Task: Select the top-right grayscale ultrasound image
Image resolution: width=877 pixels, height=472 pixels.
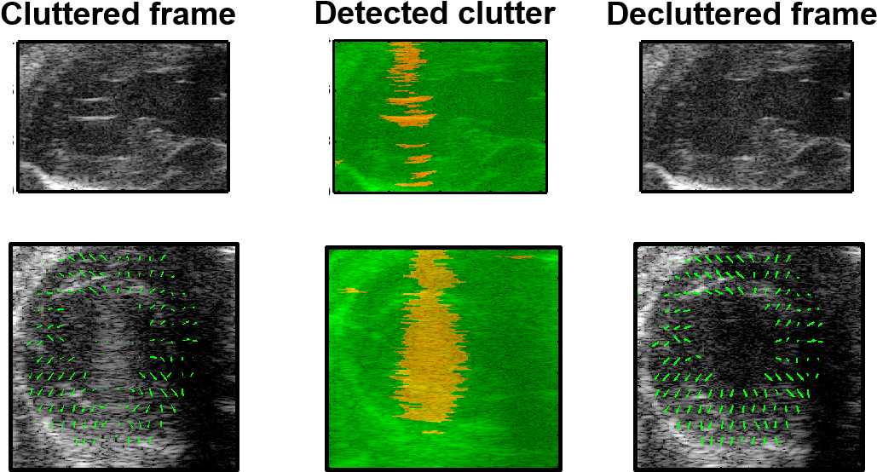Action: (x=746, y=117)
